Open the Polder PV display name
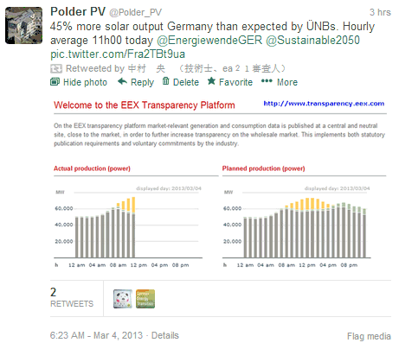 78,12
